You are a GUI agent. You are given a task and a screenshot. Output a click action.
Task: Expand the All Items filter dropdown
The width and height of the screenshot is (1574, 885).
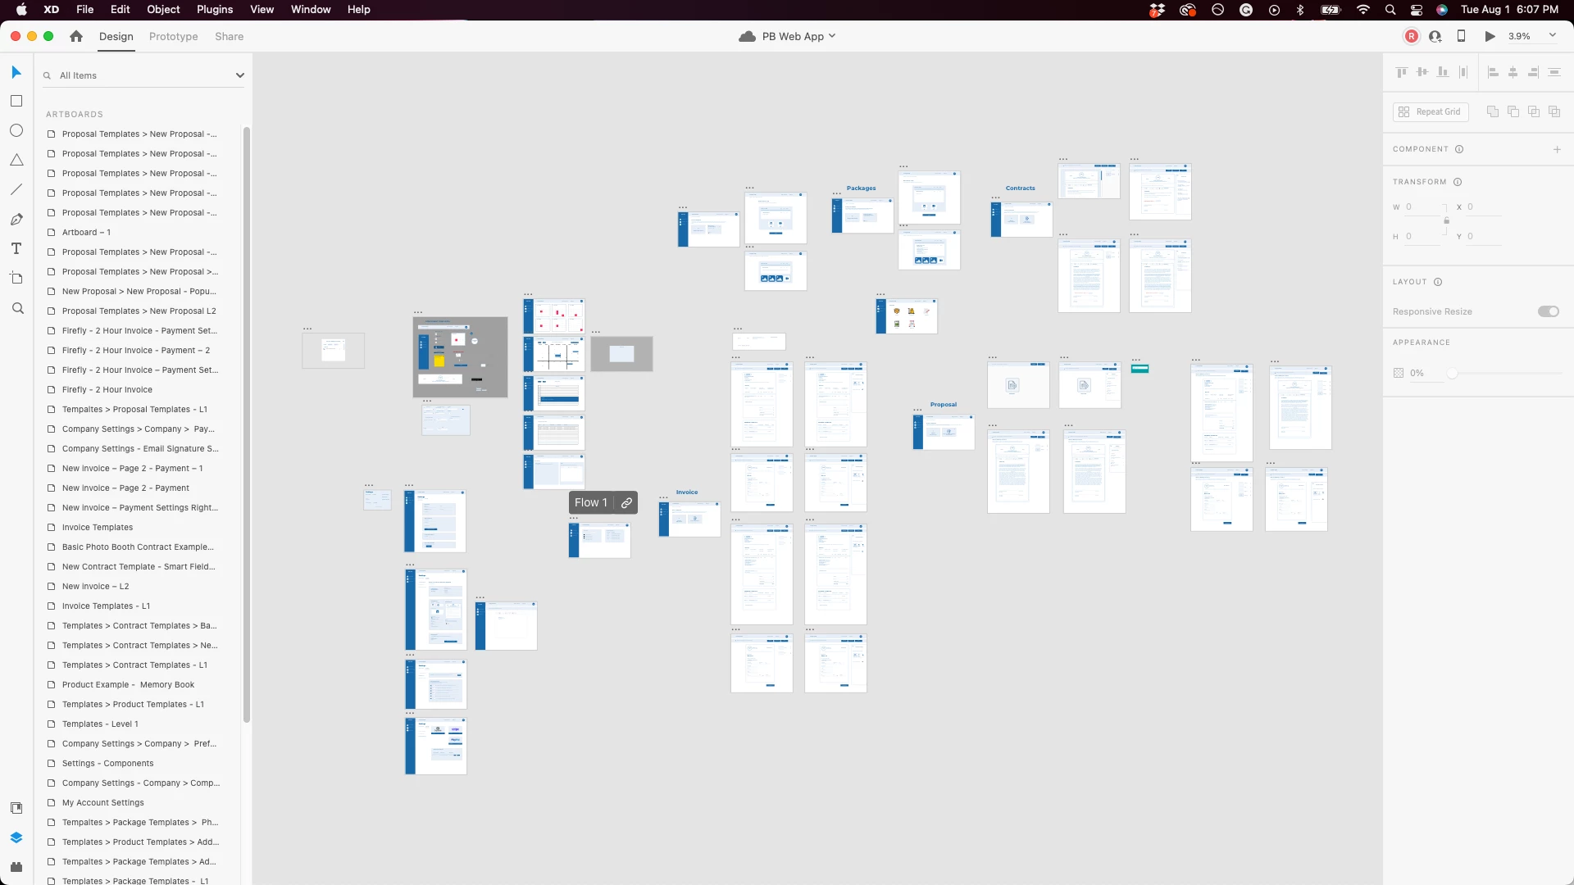point(239,75)
